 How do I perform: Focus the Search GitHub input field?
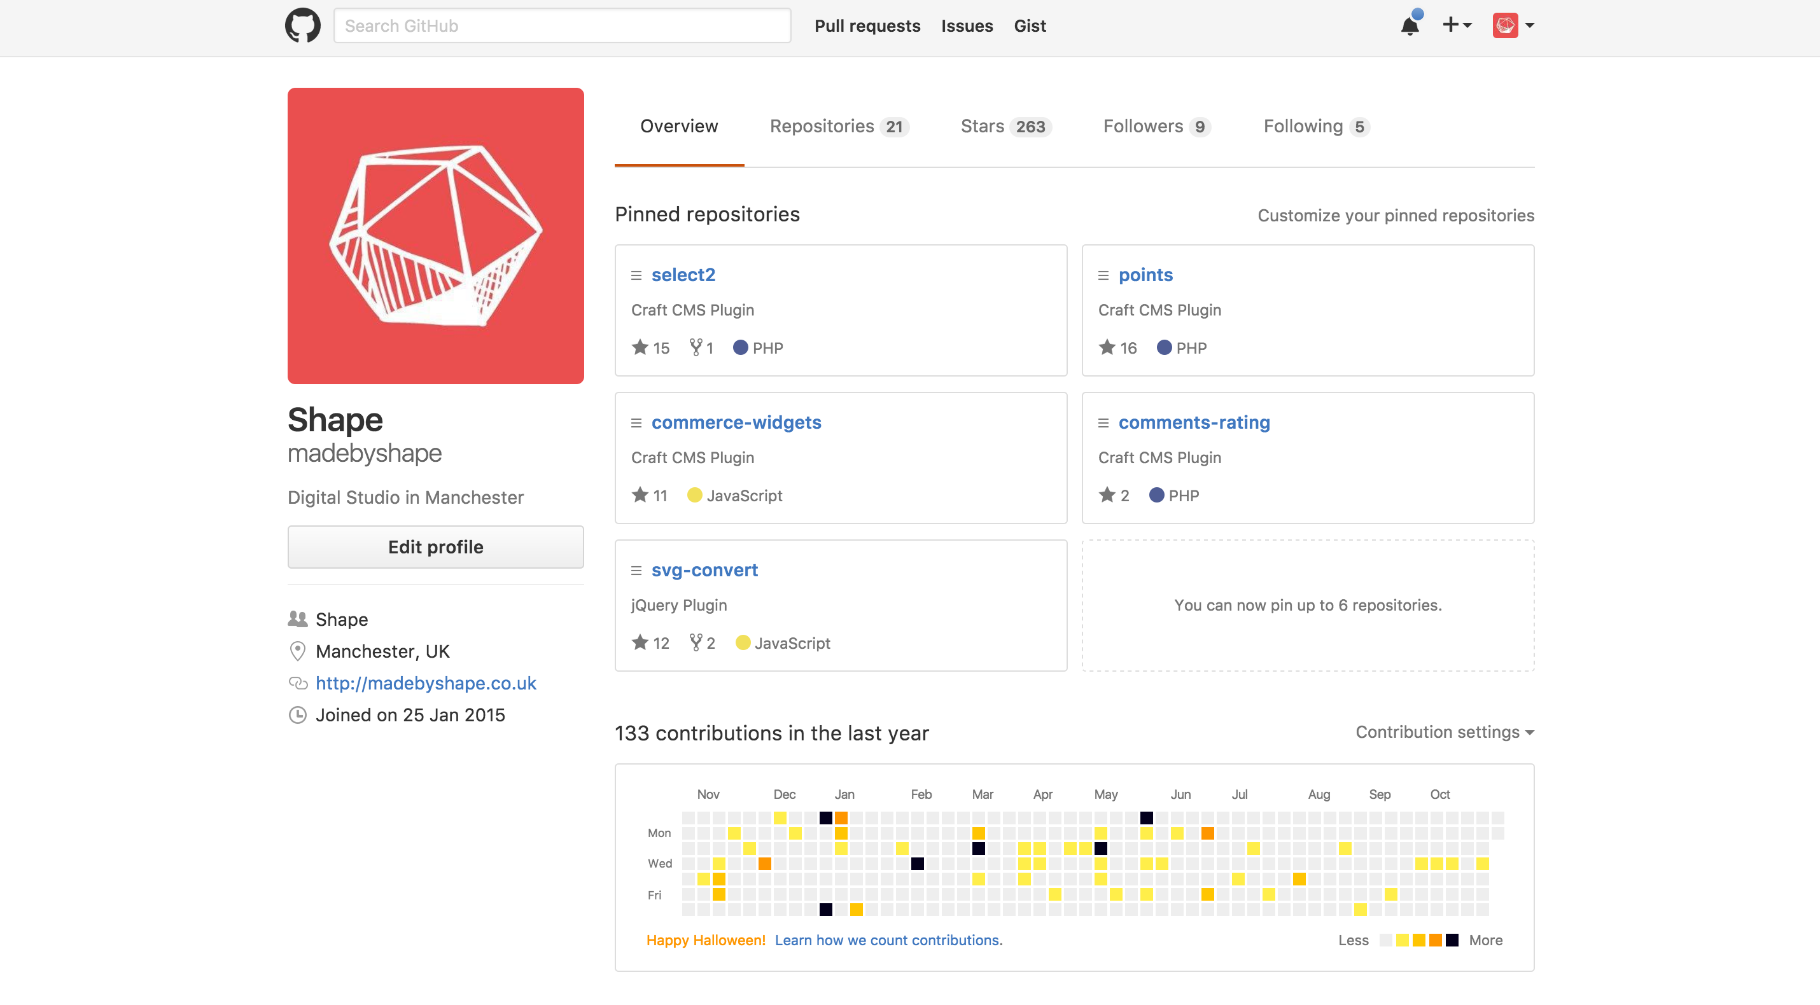click(x=562, y=25)
